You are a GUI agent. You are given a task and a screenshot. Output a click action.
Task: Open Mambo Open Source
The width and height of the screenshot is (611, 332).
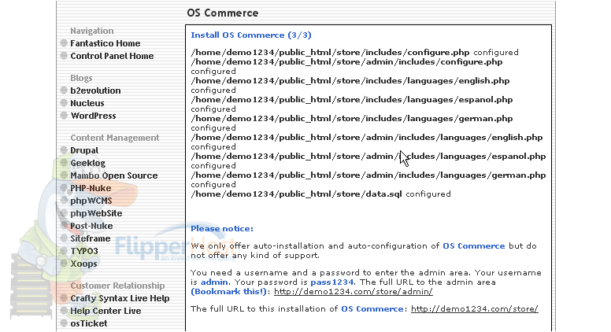[x=114, y=175]
